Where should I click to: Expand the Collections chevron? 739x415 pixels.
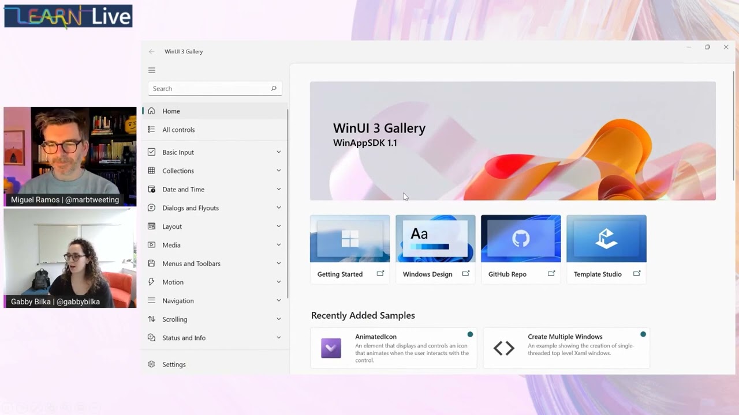[x=278, y=171]
